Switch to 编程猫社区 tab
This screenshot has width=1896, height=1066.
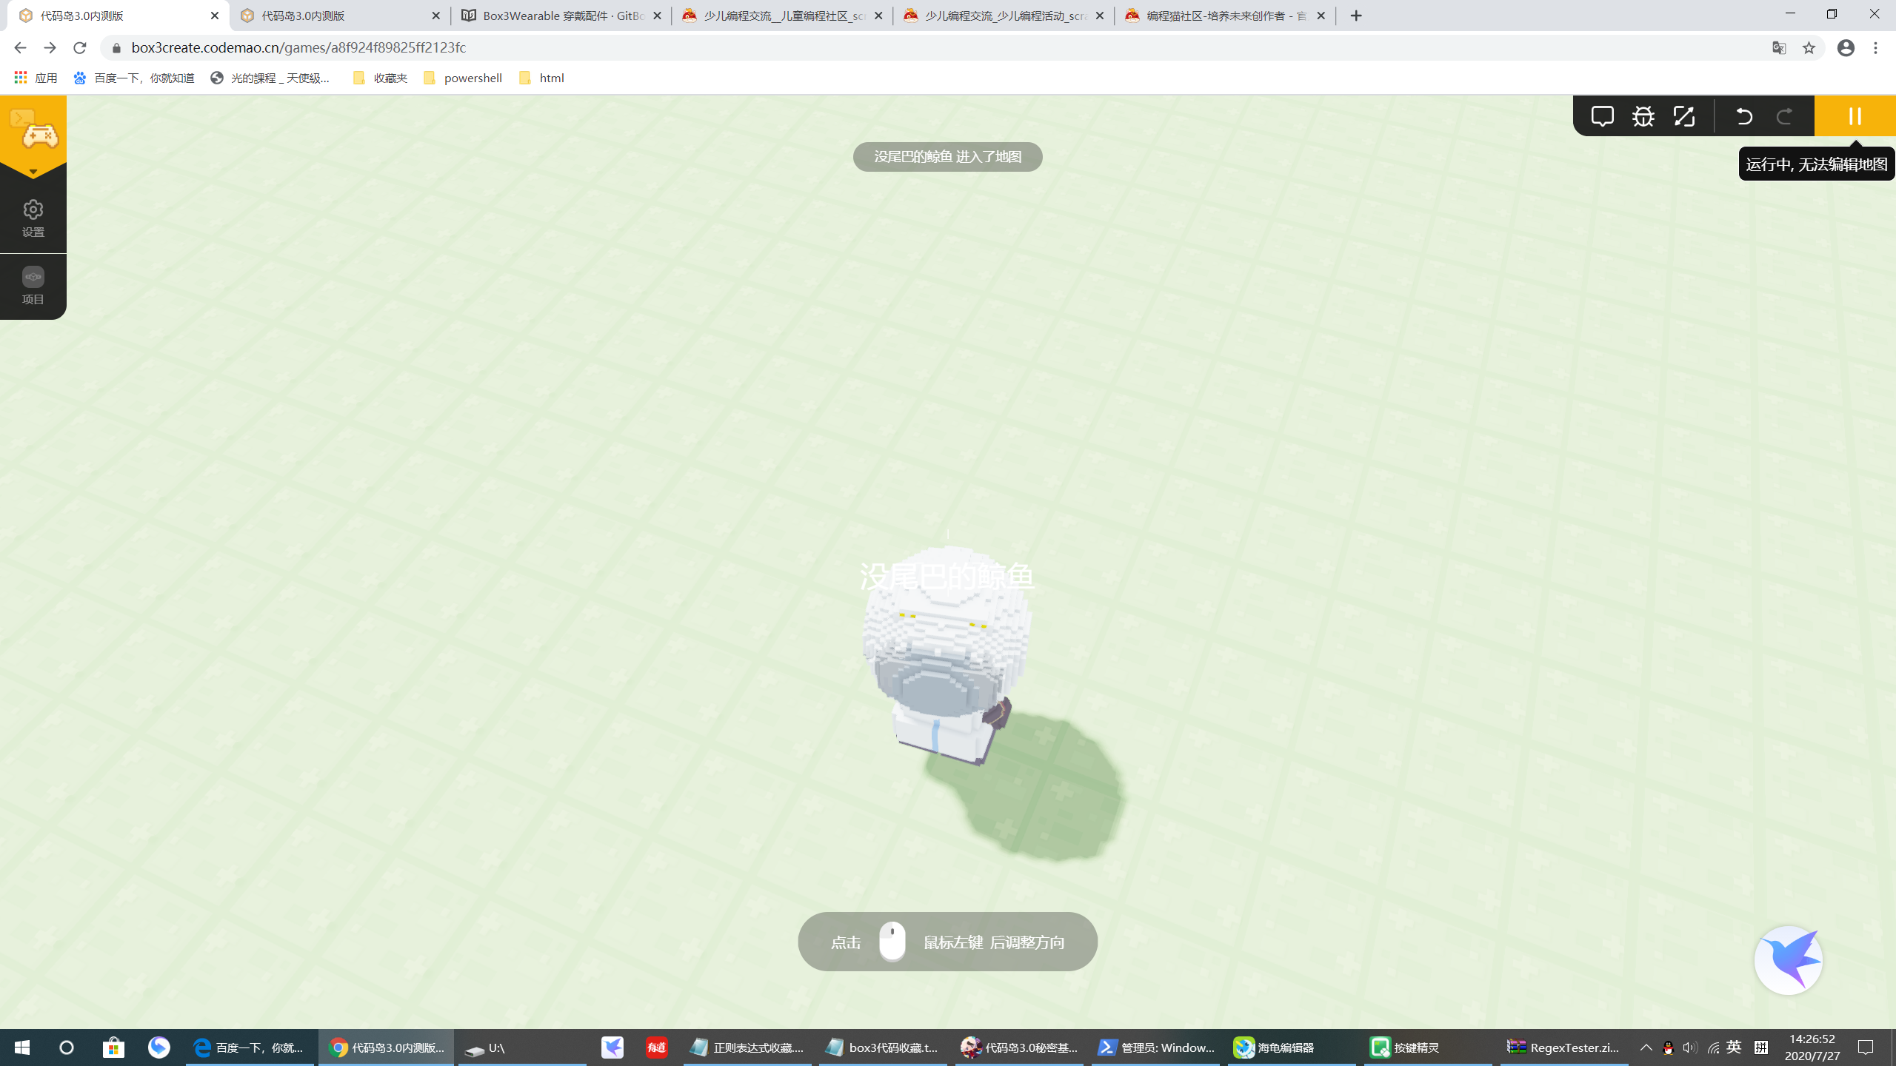click(1225, 16)
